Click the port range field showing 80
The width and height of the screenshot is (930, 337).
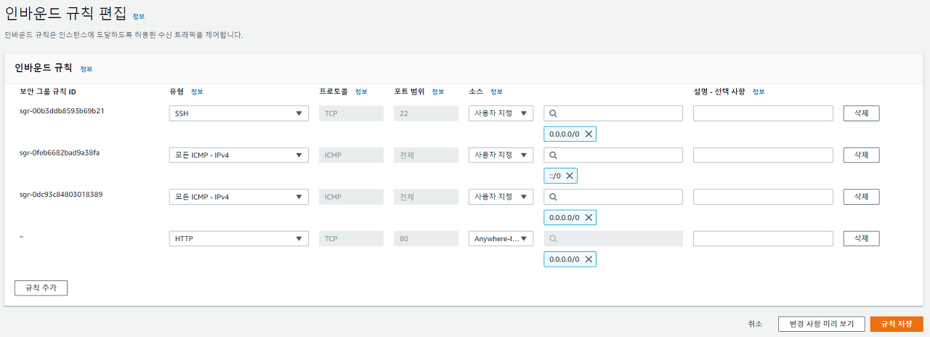(x=426, y=238)
